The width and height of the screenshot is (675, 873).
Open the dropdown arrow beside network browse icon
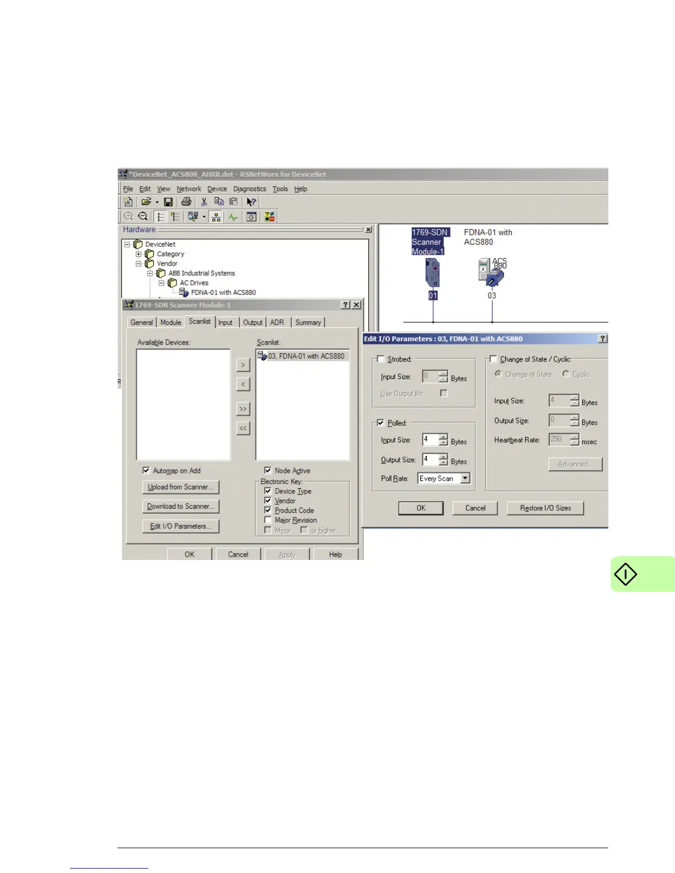click(203, 217)
